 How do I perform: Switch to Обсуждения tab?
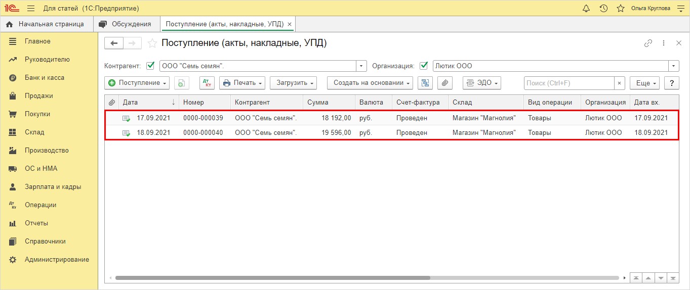[127, 24]
